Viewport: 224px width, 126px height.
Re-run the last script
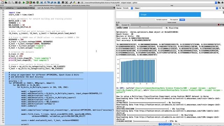[x=37, y=2]
